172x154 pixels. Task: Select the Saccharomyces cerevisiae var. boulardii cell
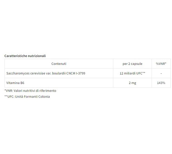coord(59,73)
